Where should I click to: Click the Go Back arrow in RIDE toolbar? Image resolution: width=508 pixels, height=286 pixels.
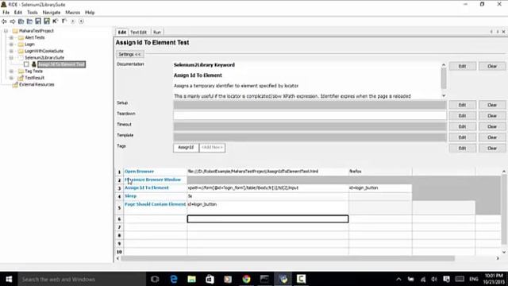(4, 21)
